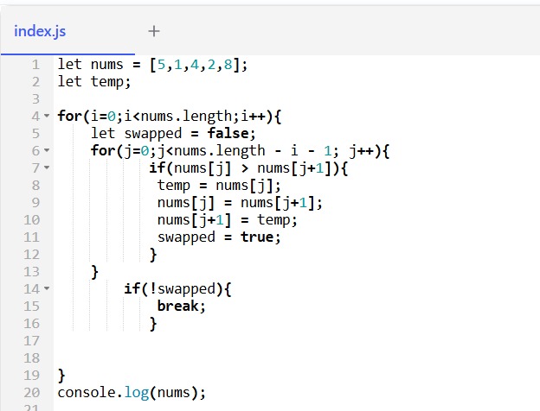540x411 pixels.
Task: Click line number 3 in gutter
Action: click(x=35, y=99)
